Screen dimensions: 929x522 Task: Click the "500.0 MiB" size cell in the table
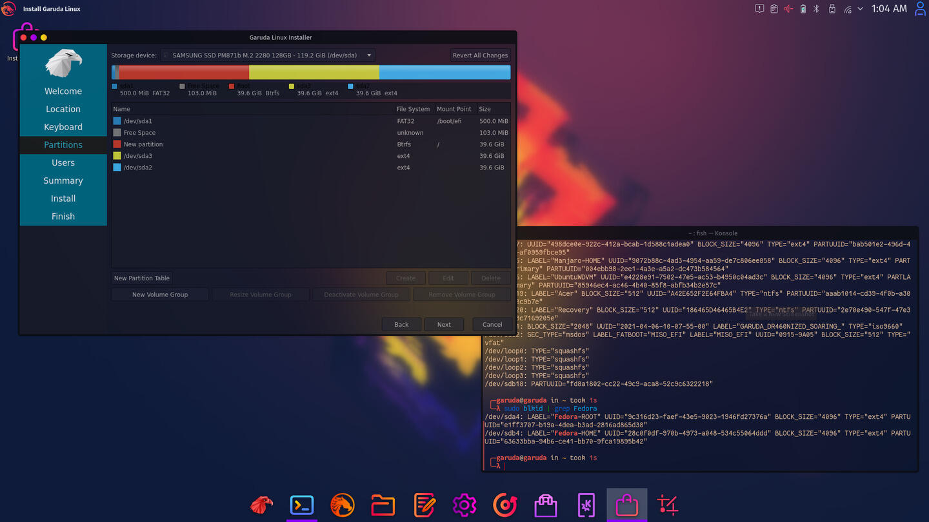tap(494, 121)
